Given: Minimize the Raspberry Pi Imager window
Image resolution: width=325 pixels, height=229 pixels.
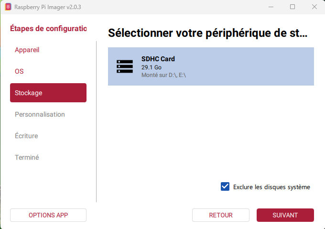Looking at the screenshot, I should coord(271,7).
